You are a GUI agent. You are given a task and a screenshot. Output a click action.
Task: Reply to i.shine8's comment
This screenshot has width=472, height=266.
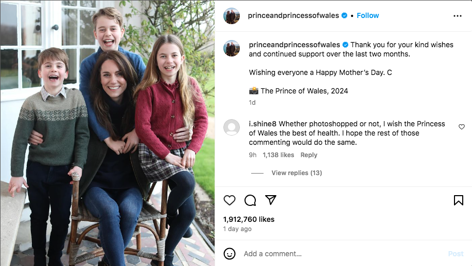[309, 155]
